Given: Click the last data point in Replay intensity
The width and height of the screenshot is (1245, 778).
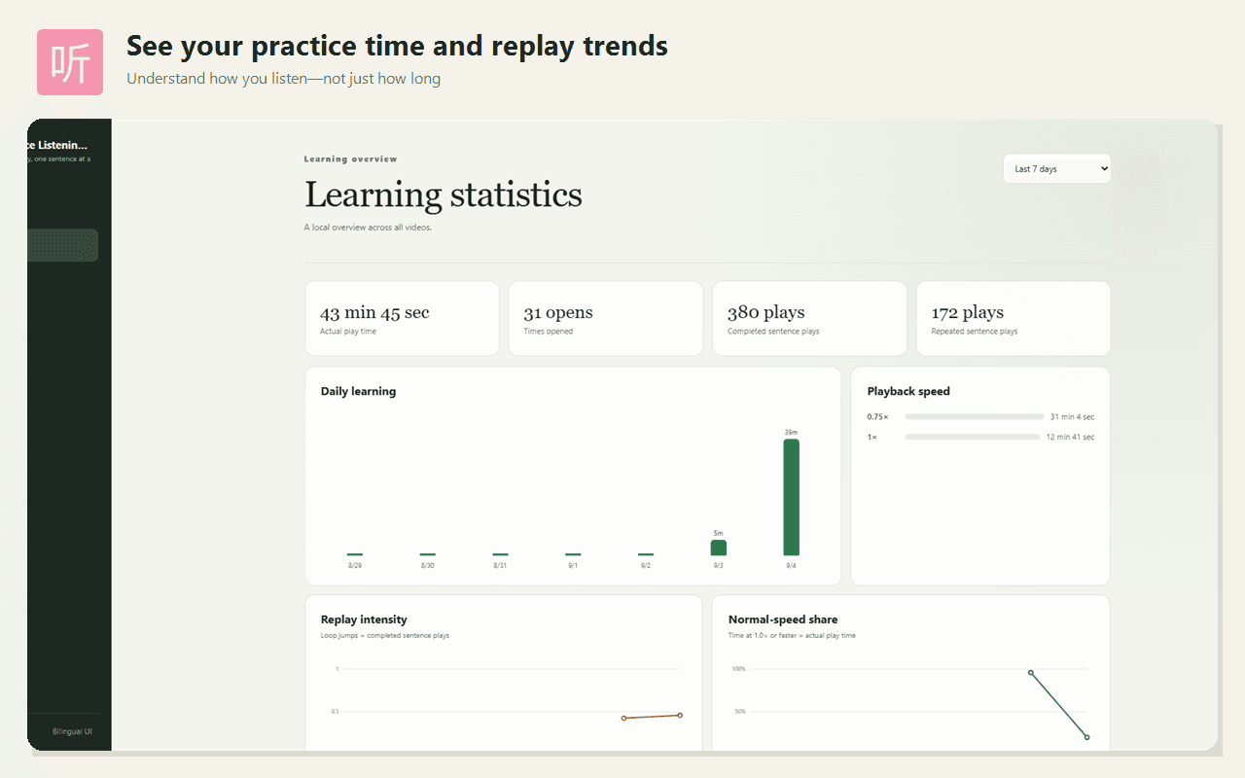Looking at the screenshot, I should [680, 715].
